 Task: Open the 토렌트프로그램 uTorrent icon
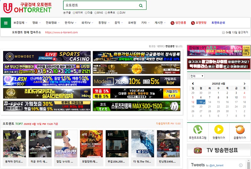(x=198, y=129)
